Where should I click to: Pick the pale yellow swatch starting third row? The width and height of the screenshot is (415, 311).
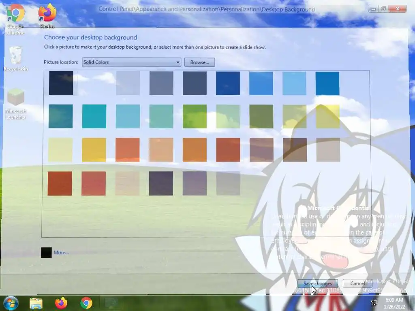click(60, 150)
